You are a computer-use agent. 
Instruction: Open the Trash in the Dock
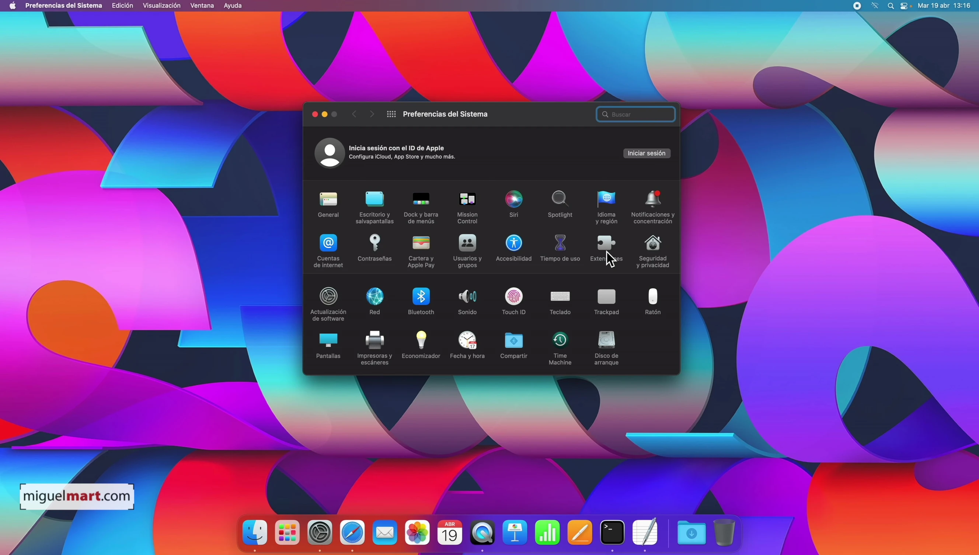tap(724, 533)
